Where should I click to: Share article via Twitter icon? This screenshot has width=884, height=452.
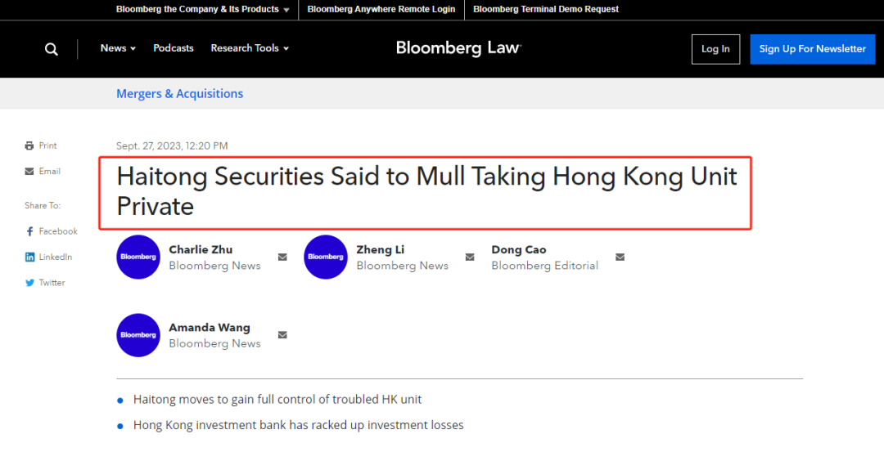pos(29,283)
